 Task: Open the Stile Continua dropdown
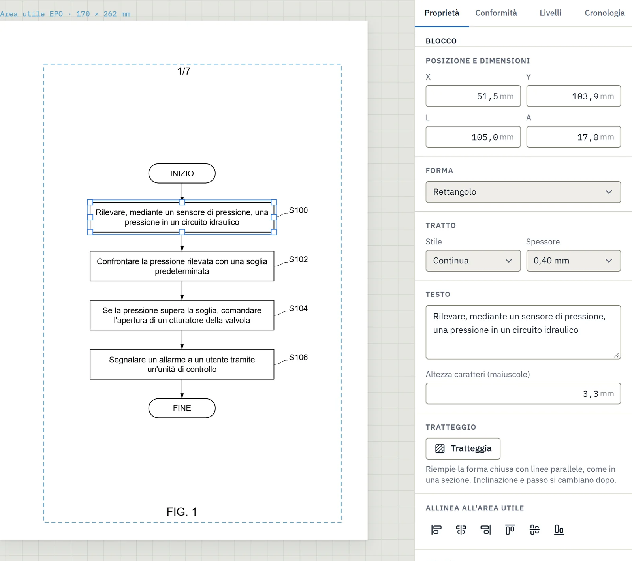473,261
